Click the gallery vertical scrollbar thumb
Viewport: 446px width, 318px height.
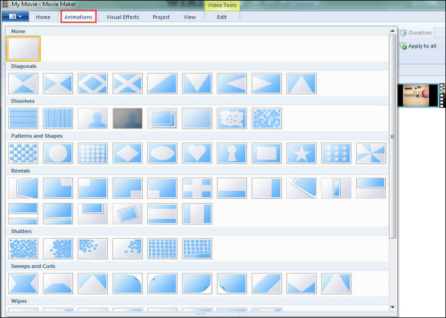click(393, 136)
